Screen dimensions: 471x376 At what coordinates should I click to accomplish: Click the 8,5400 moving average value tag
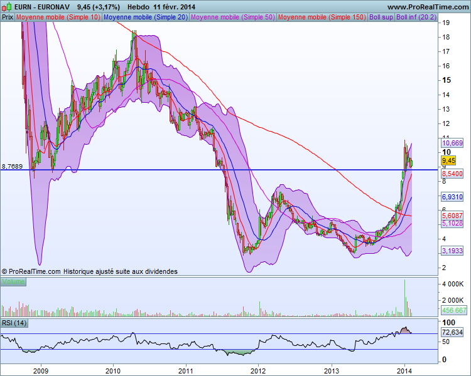[x=452, y=174]
